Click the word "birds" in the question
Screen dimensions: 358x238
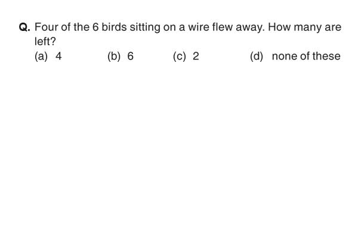(x=114, y=27)
